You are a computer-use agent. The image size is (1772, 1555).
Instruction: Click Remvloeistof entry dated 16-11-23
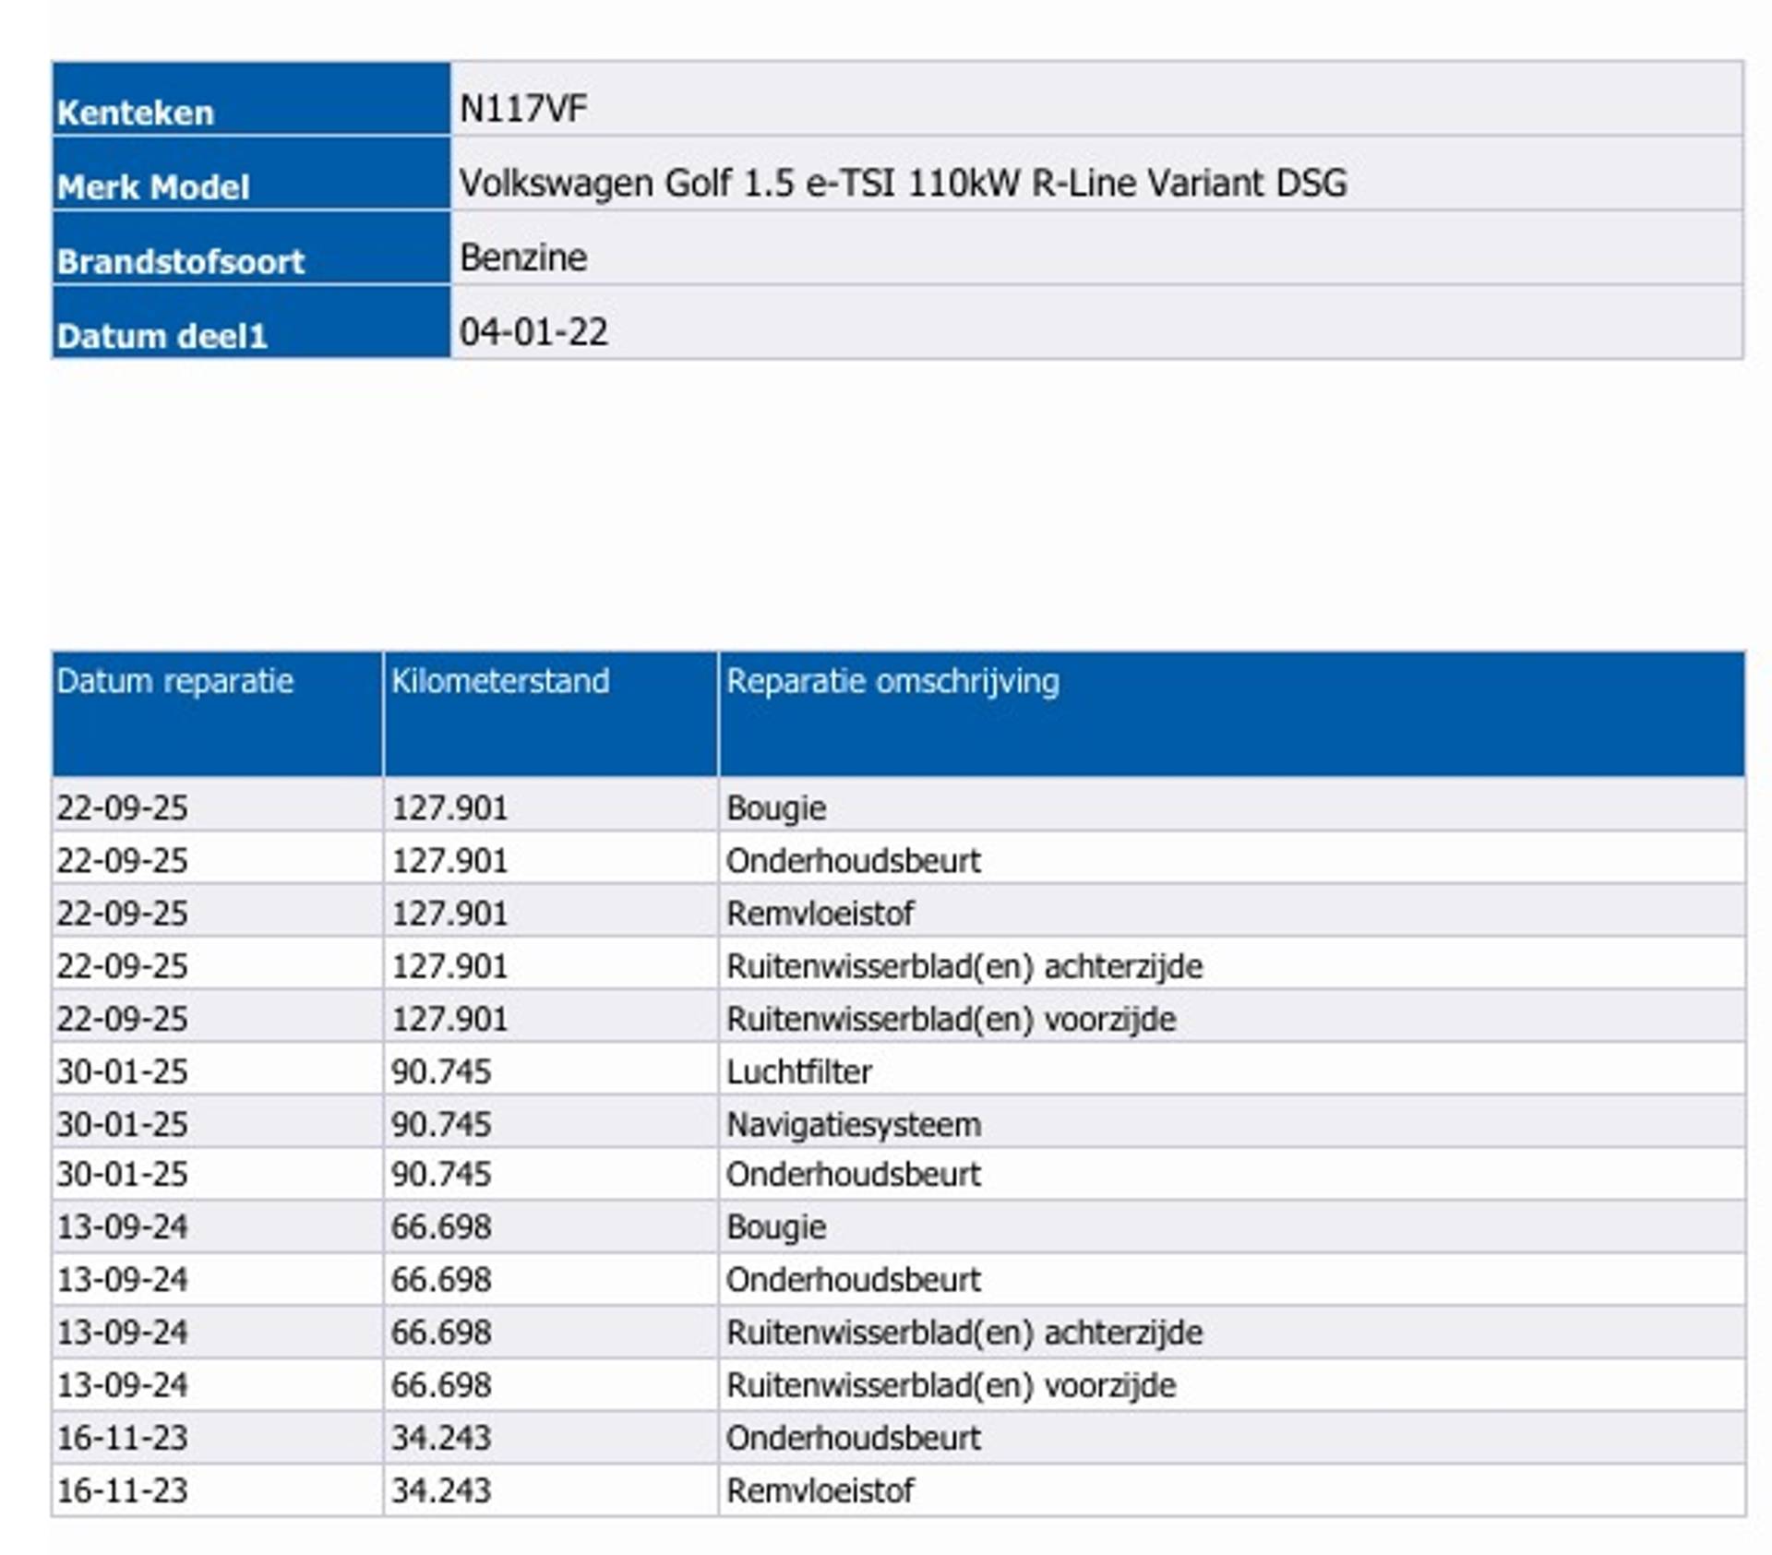point(820,1490)
